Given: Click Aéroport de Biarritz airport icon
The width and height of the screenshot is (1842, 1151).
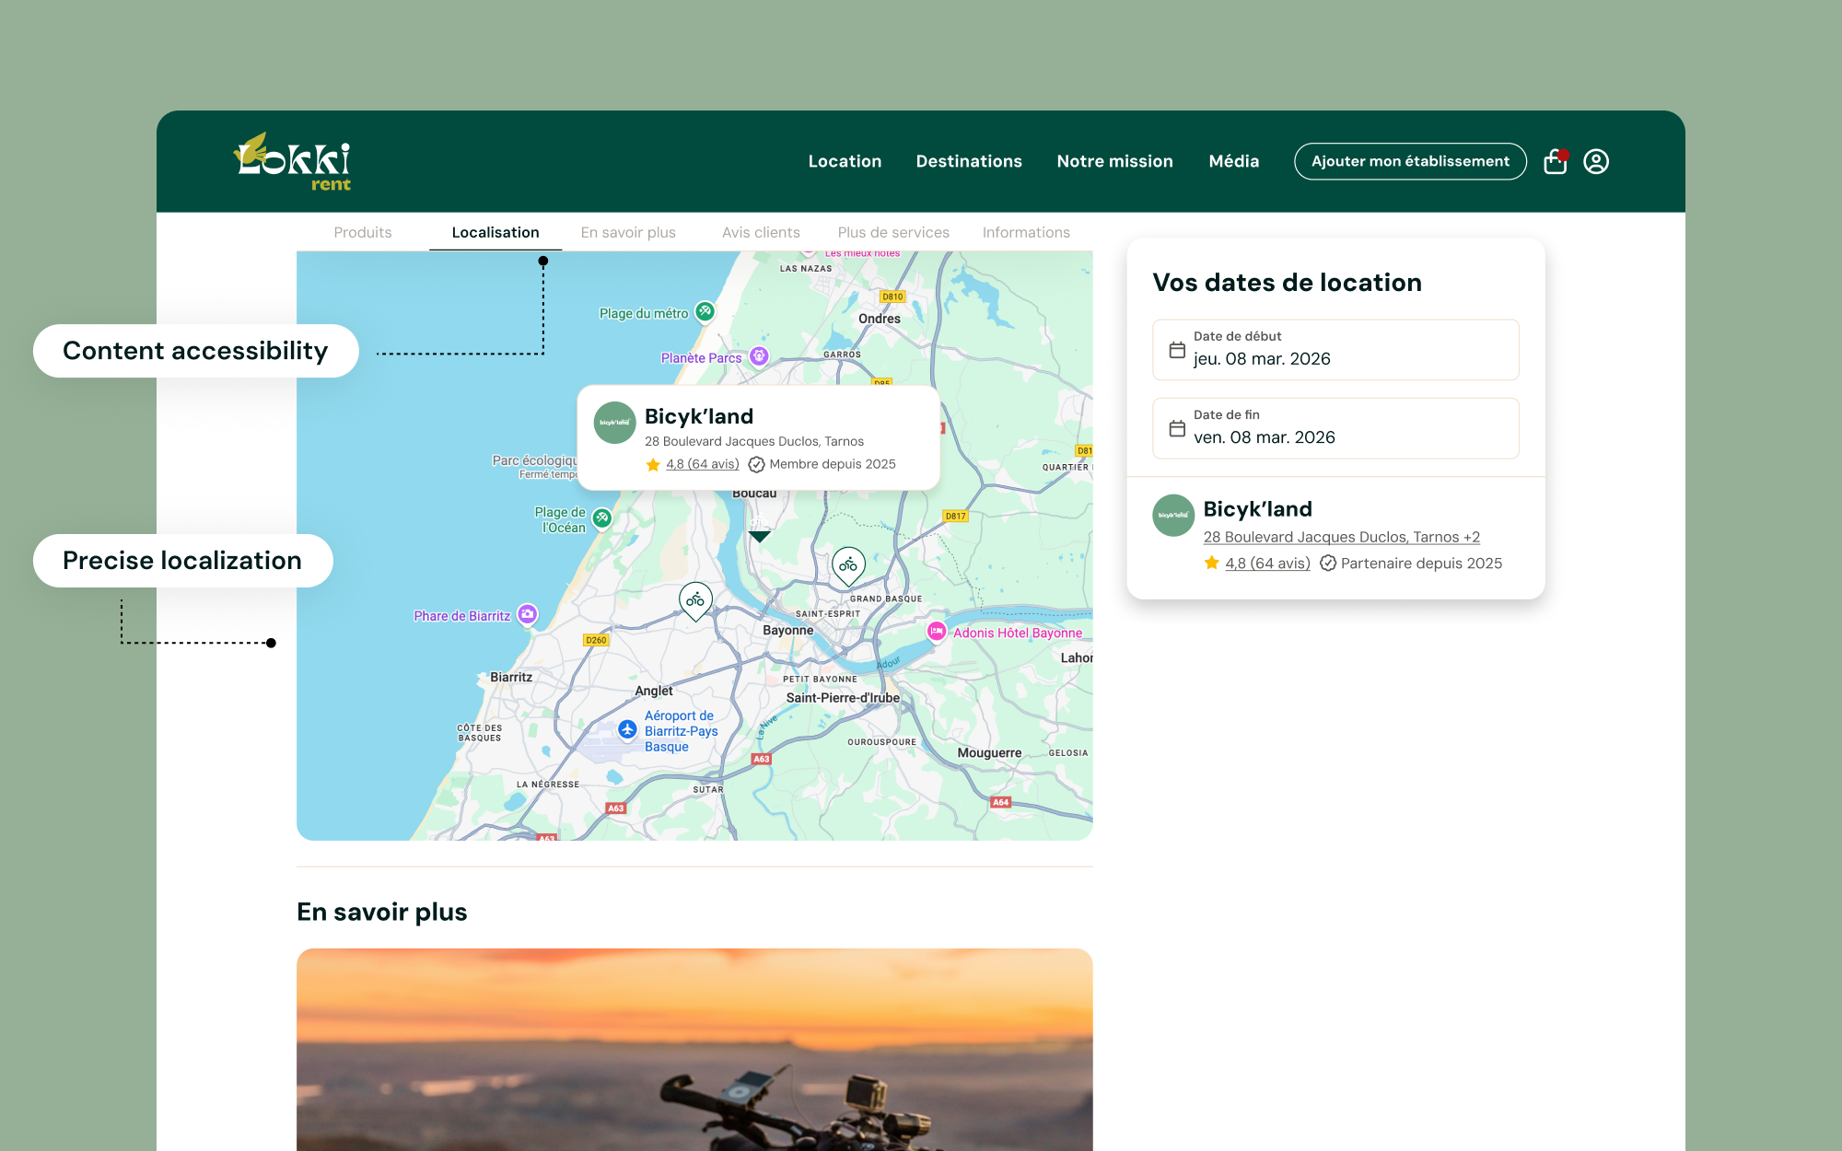Looking at the screenshot, I should [627, 729].
